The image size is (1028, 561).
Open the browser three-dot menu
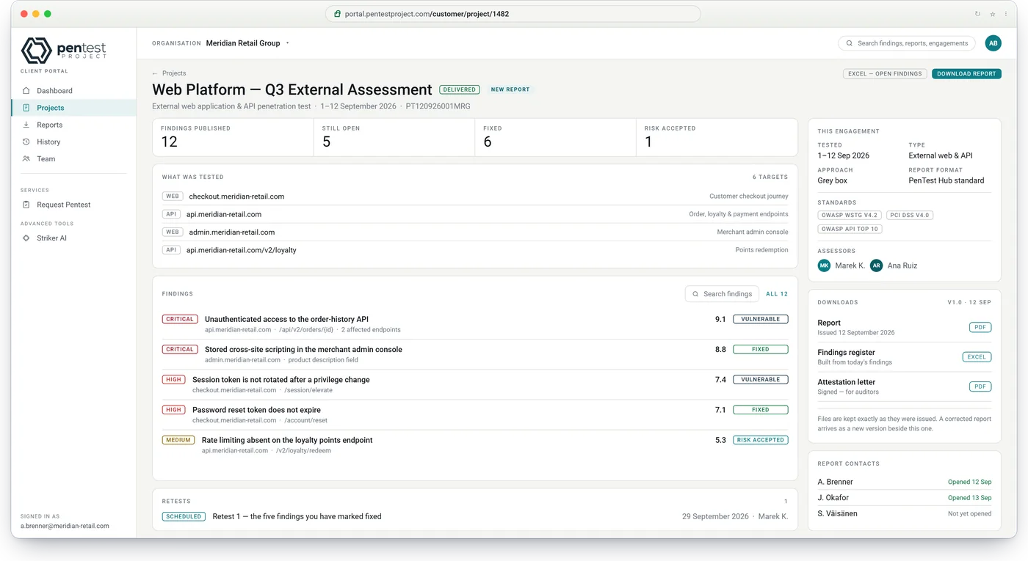tap(1006, 14)
